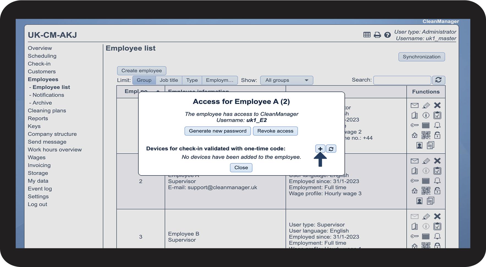Click the bell icon in Employee B row
The width and height of the screenshot is (486, 267).
coord(437,236)
